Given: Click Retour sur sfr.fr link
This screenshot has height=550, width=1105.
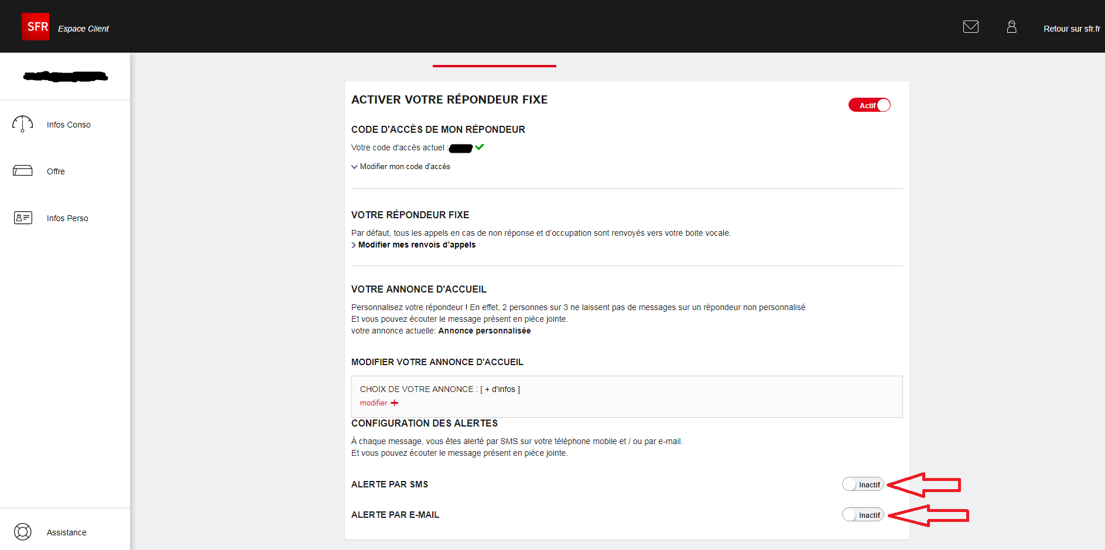Looking at the screenshot, I should [x=1071, y=29].
